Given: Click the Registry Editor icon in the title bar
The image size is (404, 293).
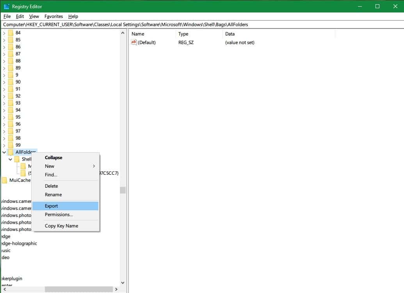Looking at the screenshot, I should (5, 6).
